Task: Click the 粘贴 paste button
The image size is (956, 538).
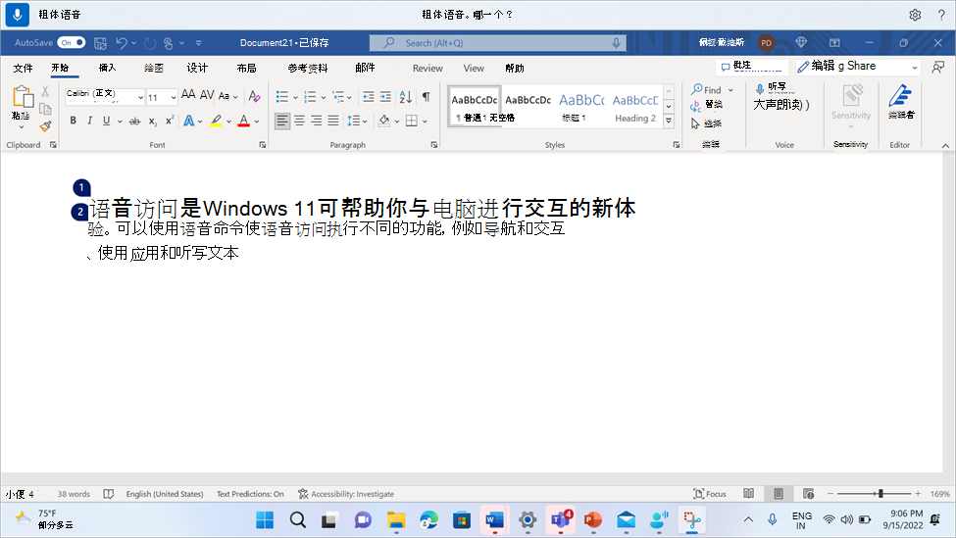Action: 22,107
